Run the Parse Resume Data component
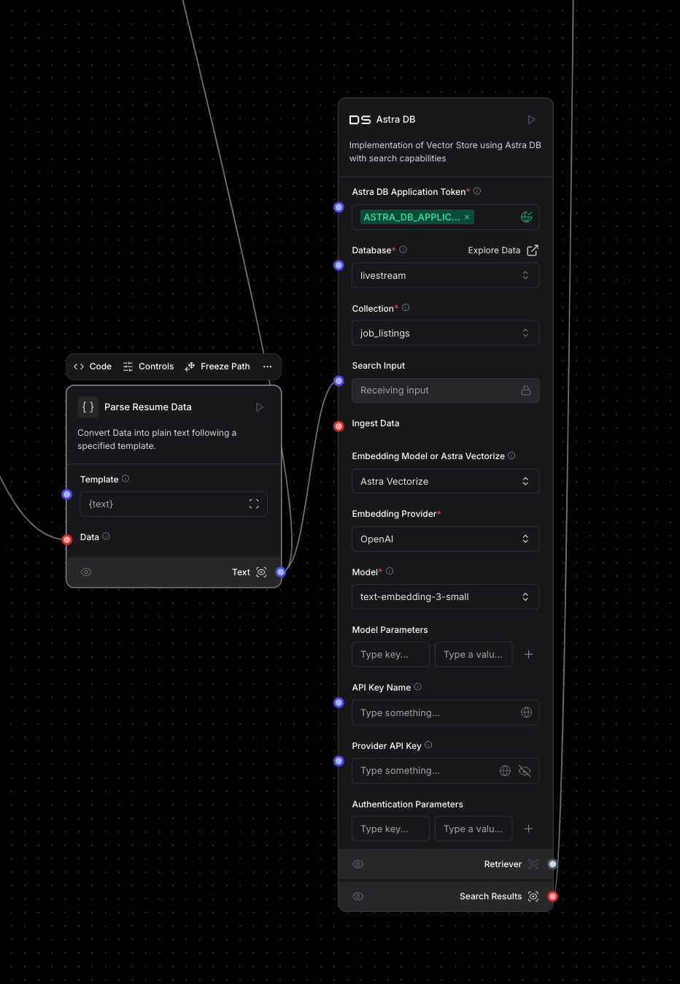This screenshot has width=680, height=984. 259,407
